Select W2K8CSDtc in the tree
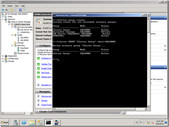Screen dimensions: 169x127 [x=25, y=32]
